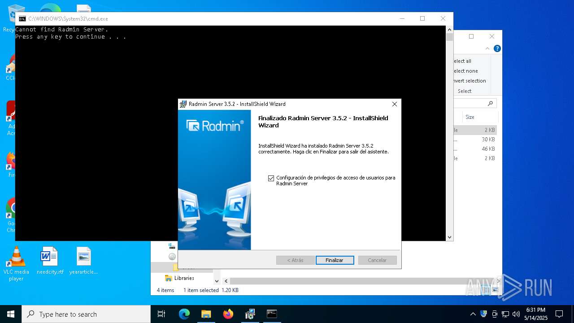Launch Firefox from the taskbar
Image resolution: width=574 pixels, height=323 pixels.
click(228, 314)
